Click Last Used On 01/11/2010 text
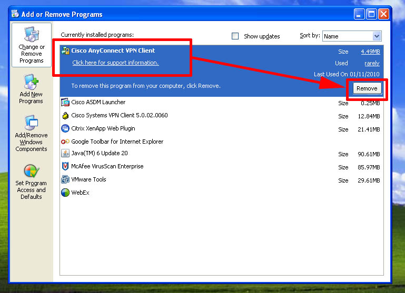The image size is (405, 293). click(347, 74)
